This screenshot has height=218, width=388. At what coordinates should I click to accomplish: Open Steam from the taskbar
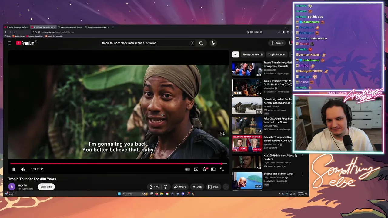point(178,194)
